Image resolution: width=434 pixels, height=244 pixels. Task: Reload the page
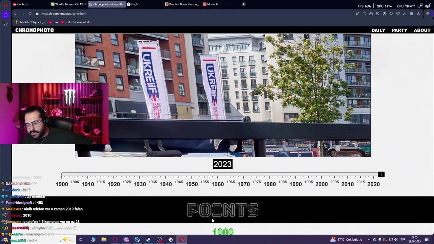(x=30, y=14)
